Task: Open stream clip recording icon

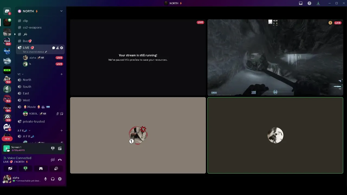Action: pyautogui.click(x=60, y=148)
